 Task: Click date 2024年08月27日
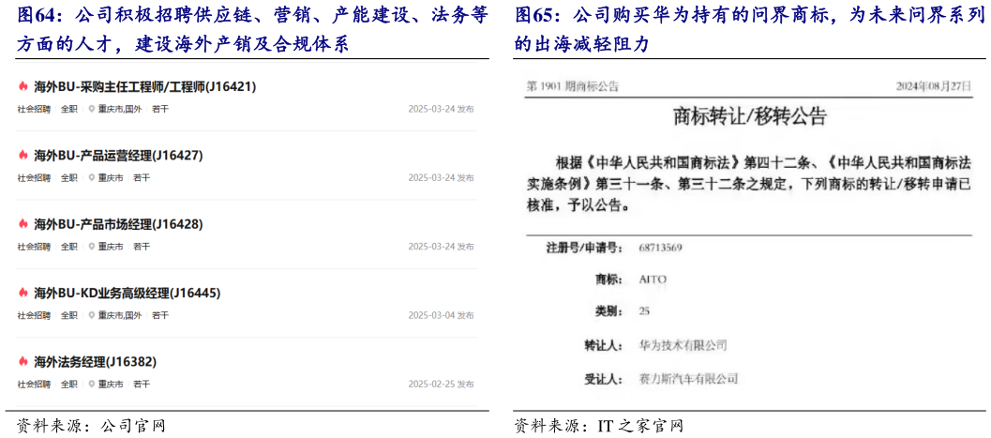tap(934, 86)
